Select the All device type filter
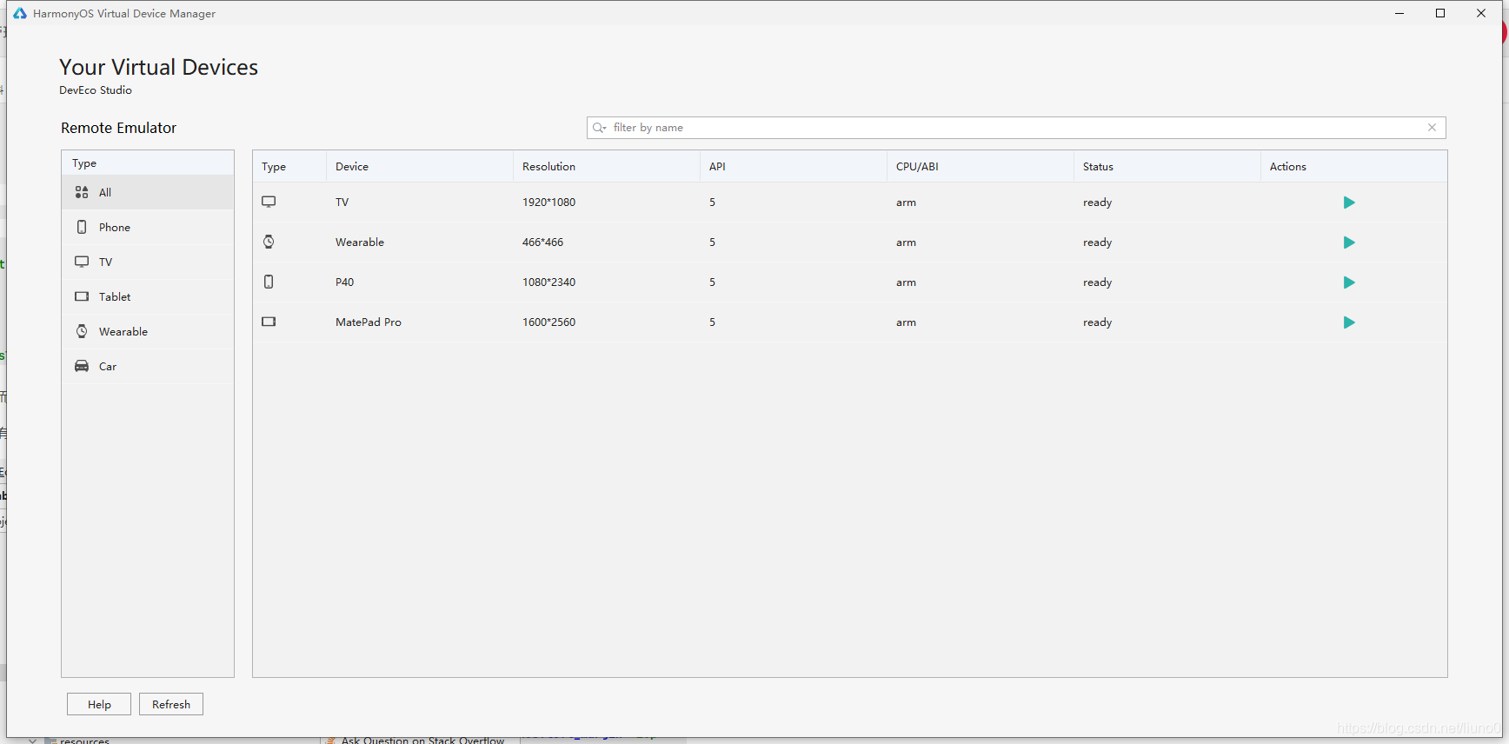This screenshot has height=744, width=1509. pos(148,192)
